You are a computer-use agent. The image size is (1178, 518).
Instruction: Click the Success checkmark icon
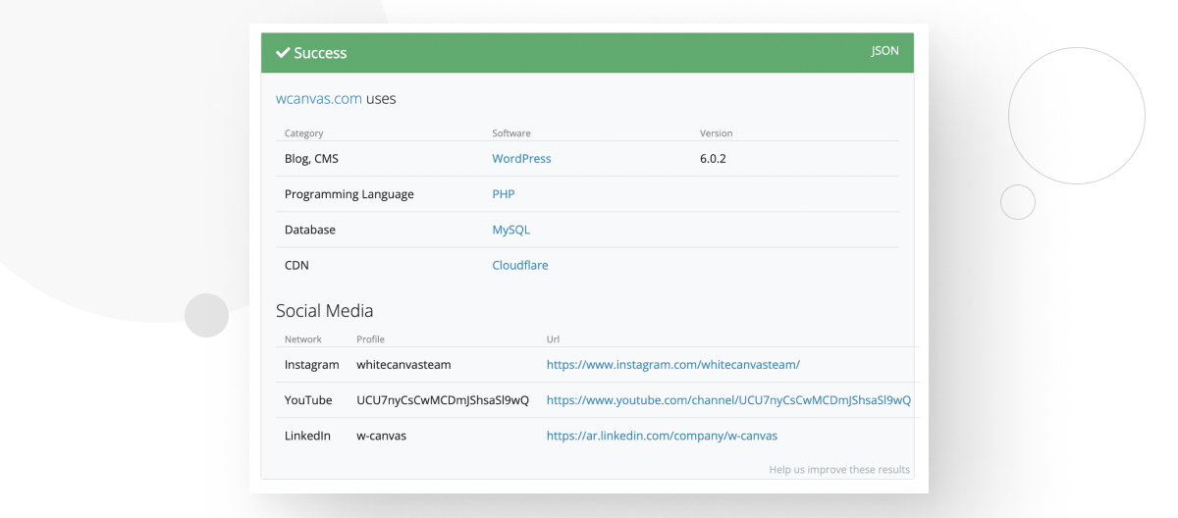283,53
